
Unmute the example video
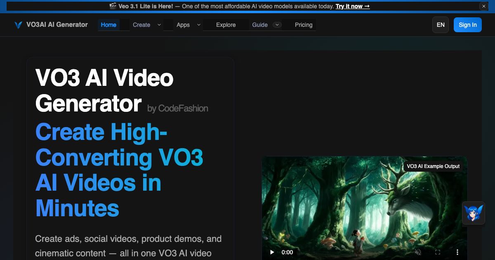[x=418, y=252]
